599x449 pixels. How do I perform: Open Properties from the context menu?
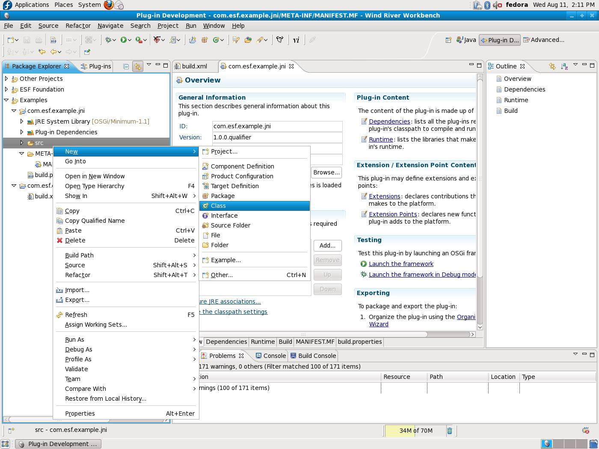126,414
